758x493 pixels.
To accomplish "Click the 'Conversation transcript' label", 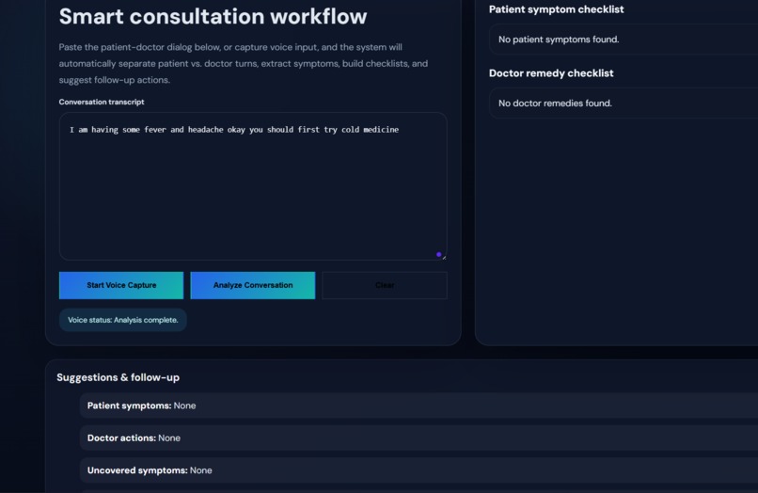I will [102, 102].
